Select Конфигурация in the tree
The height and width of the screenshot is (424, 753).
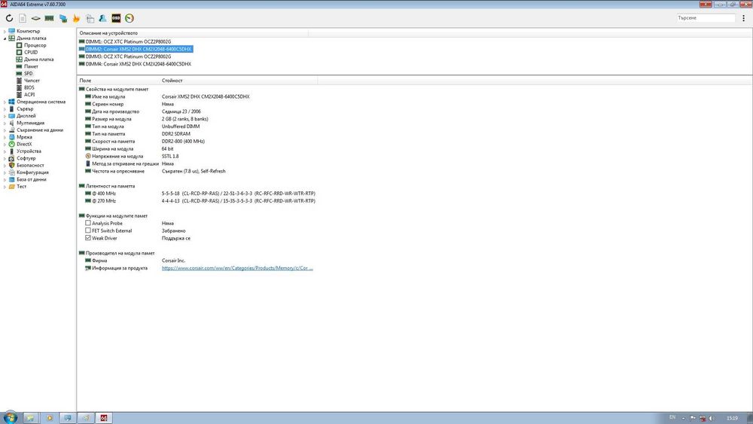coord(32,172)
